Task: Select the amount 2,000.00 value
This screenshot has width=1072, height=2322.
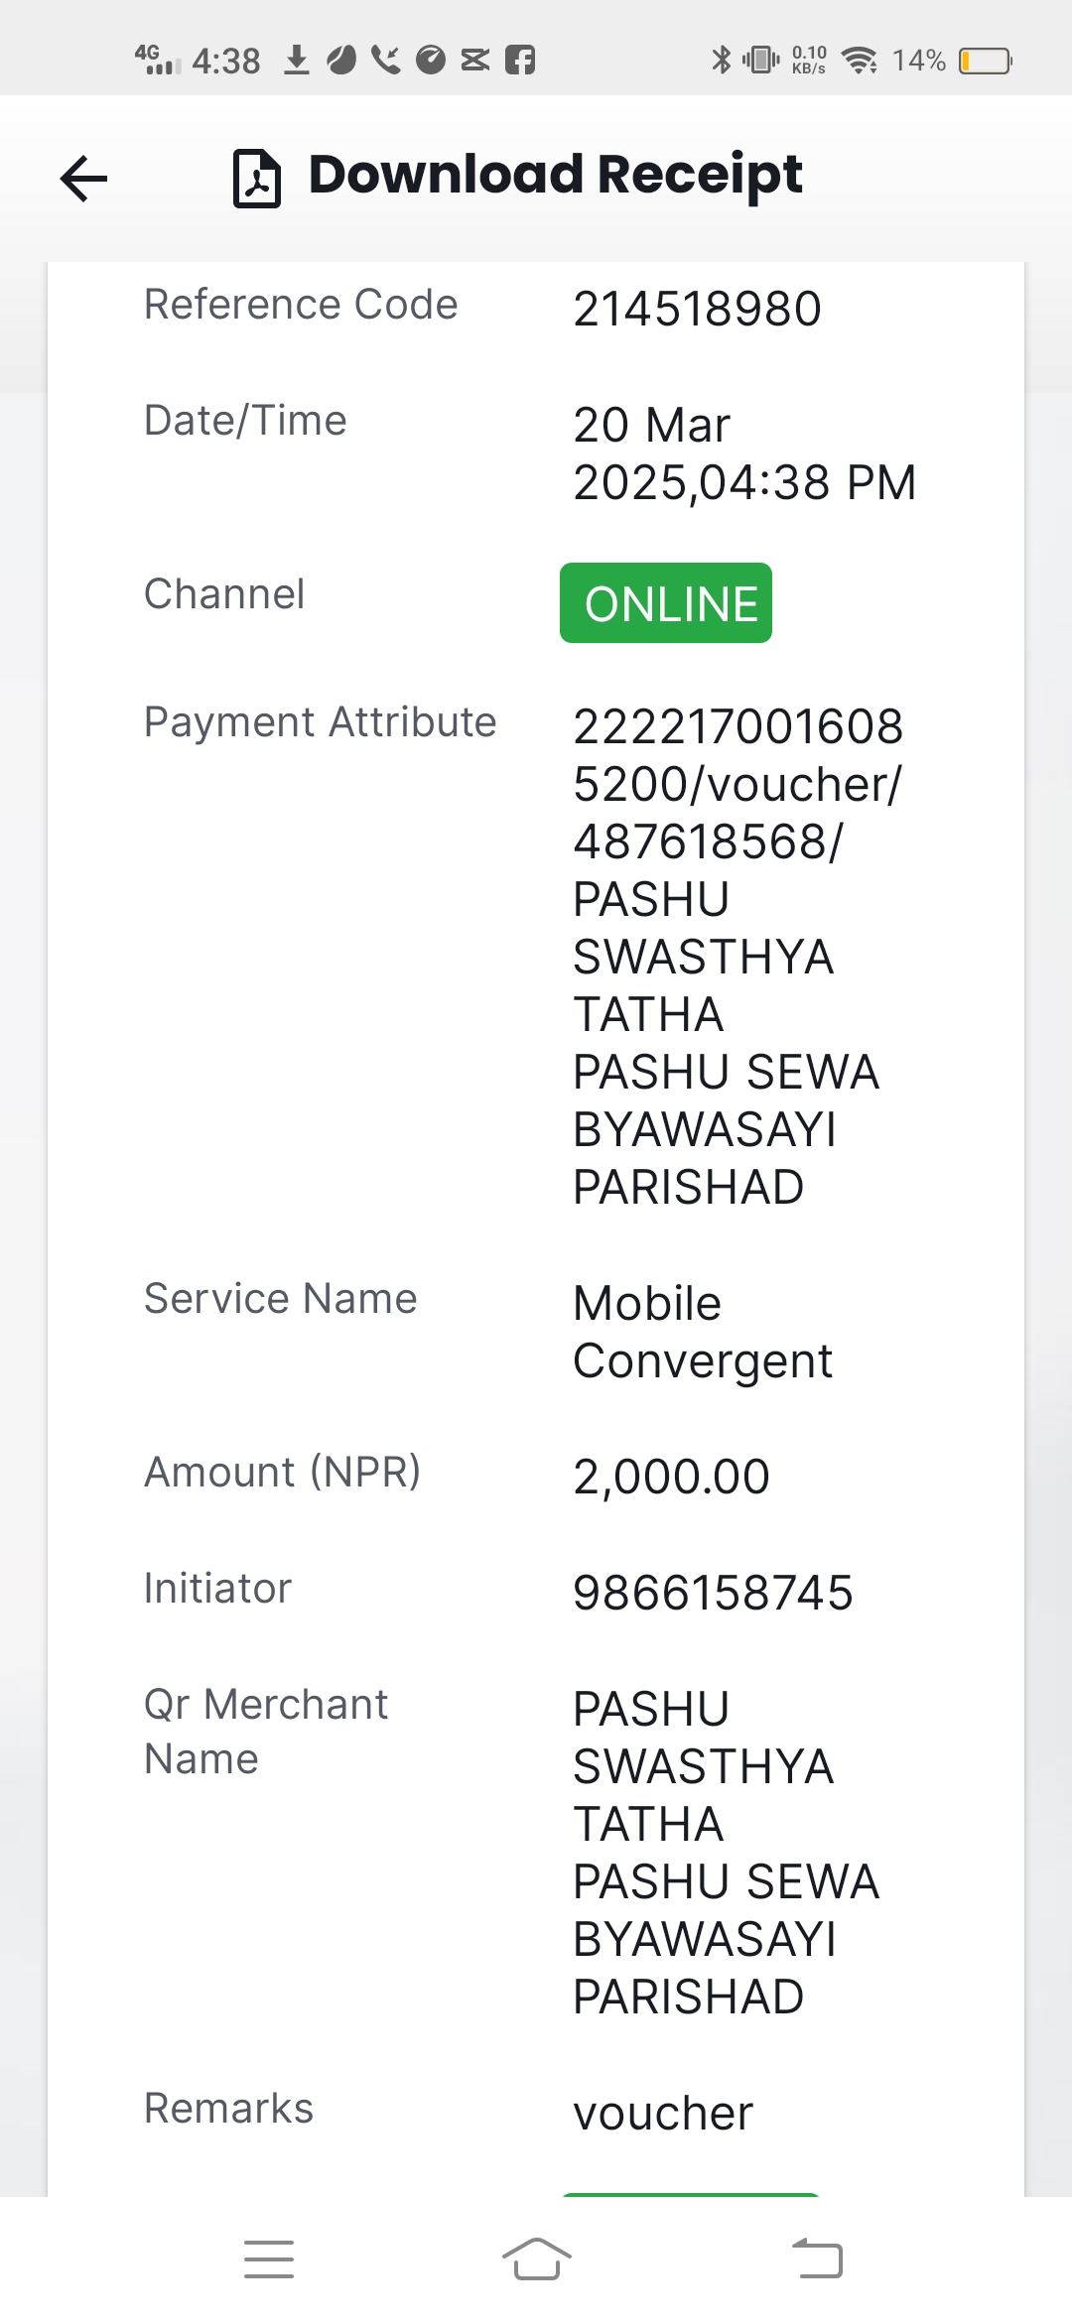Action: (671, 1477)
